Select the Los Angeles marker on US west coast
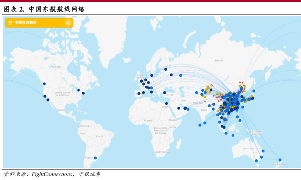 [48, 100]
